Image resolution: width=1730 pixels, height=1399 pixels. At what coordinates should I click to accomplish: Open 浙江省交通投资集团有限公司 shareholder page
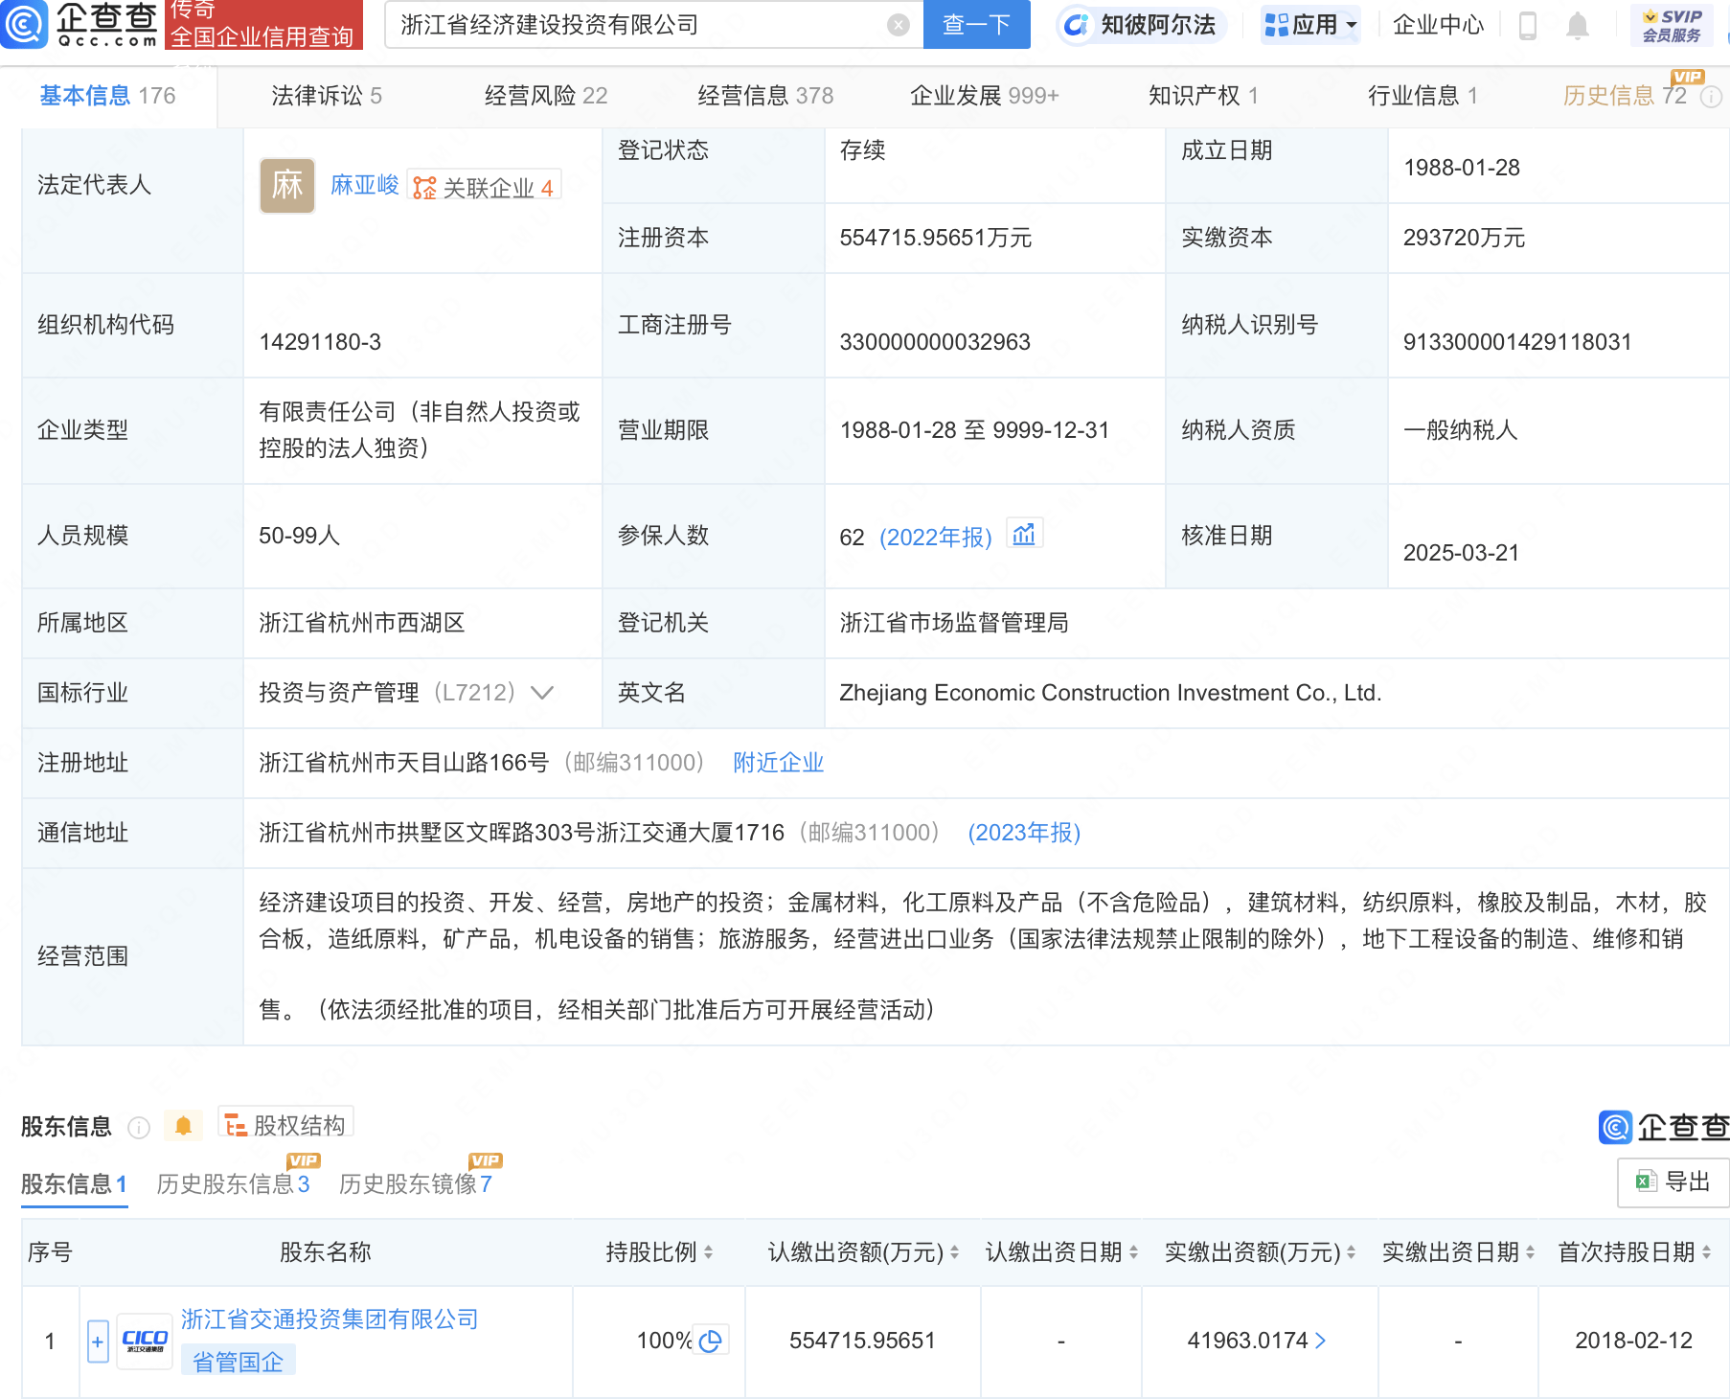point(330,1319)
